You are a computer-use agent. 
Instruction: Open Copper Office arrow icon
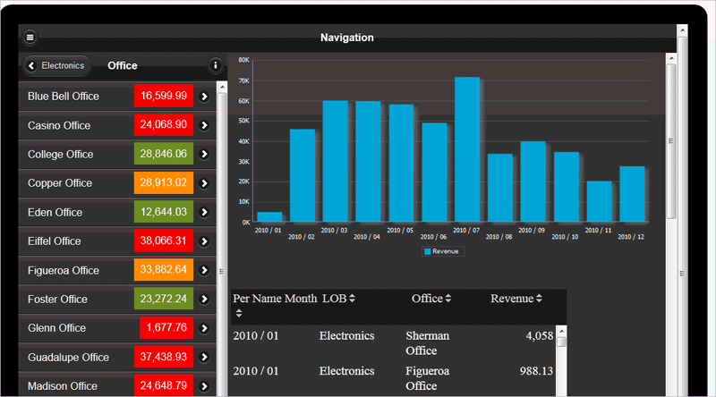coord(204,183)
